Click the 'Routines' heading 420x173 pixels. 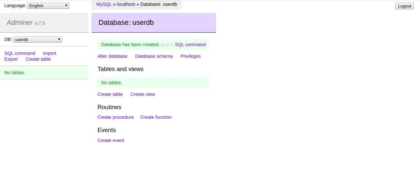click(x=109, y=107)
